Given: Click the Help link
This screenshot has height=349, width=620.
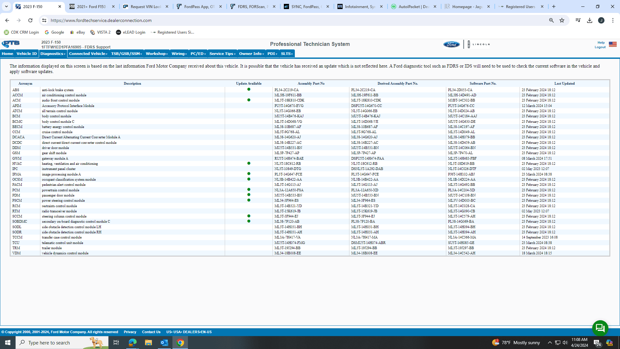Looking at the screenshot, I should 601,43.
